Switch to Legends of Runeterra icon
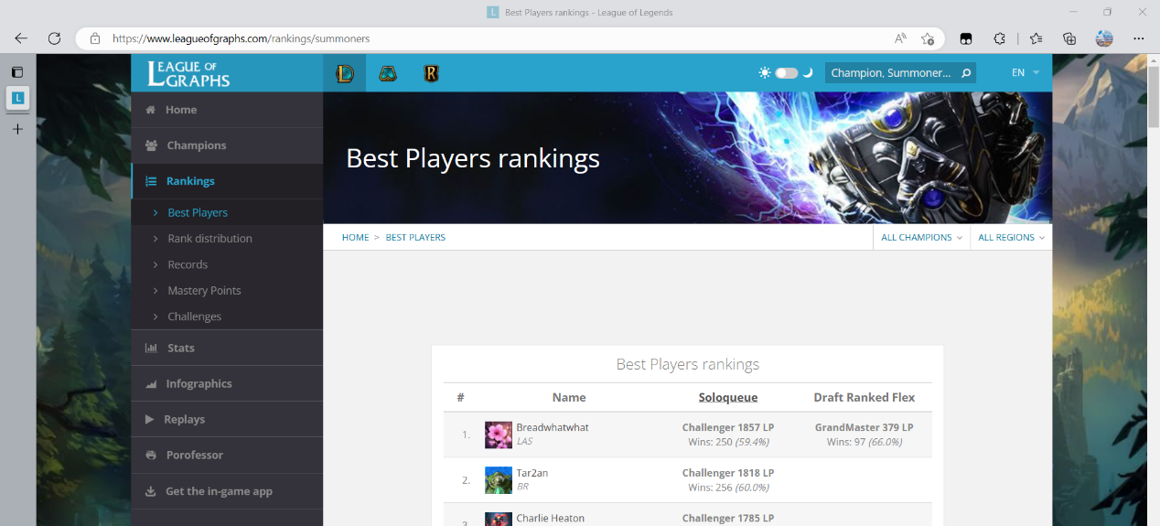 pyautogui.click(x=432, y=73)
